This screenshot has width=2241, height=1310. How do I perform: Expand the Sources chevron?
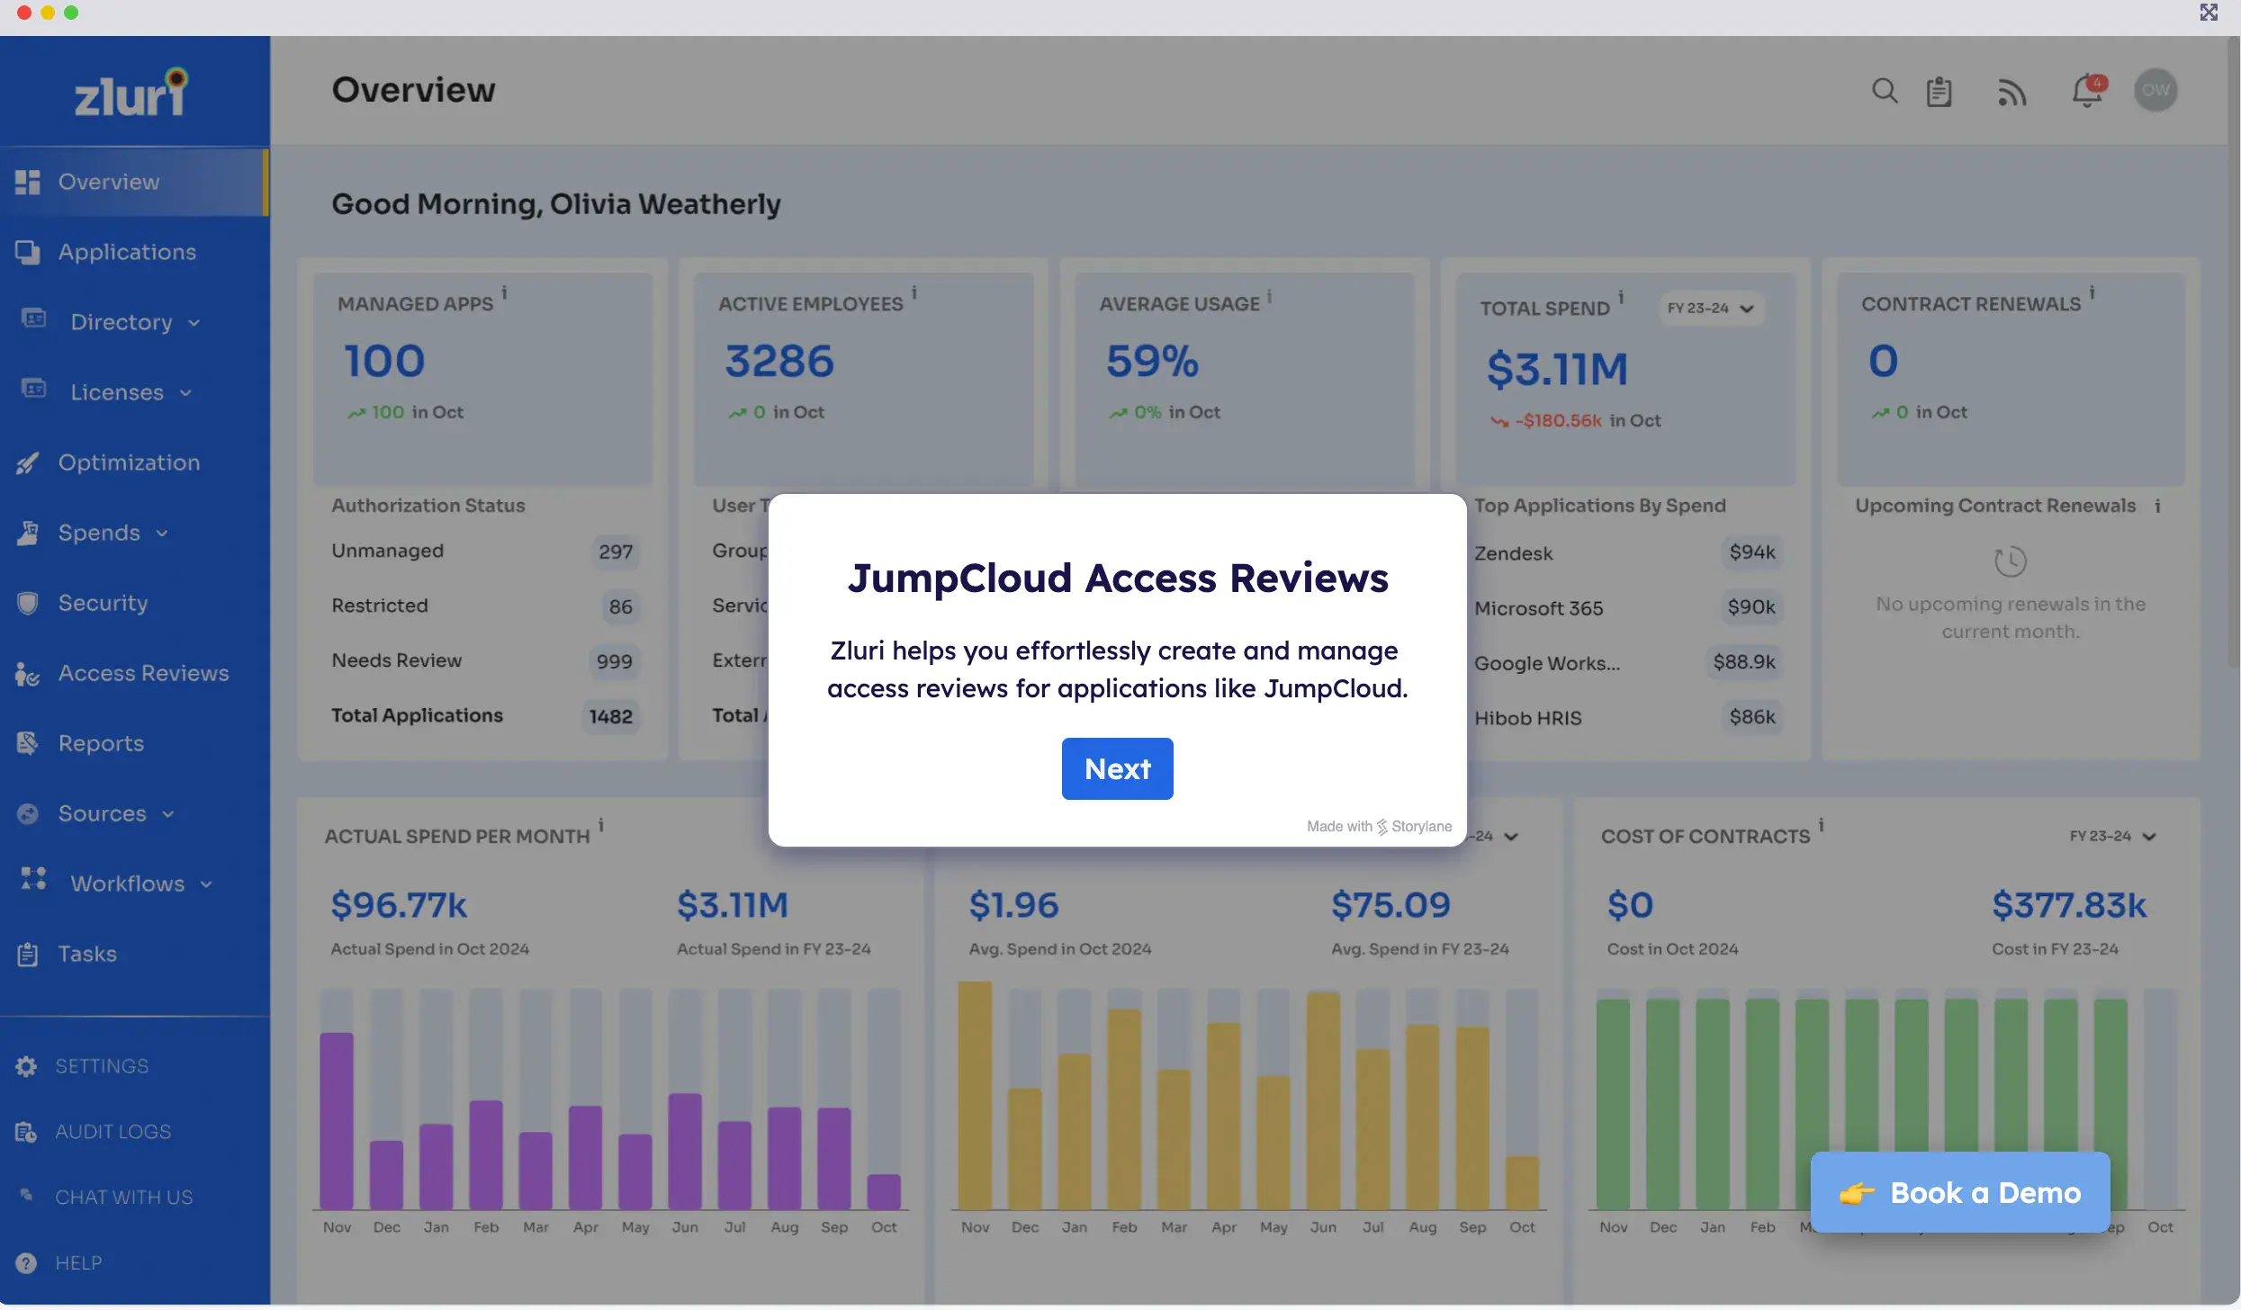[167, 814]
